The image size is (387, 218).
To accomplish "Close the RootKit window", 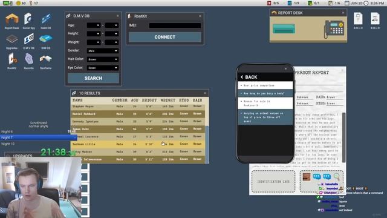I will point(200,16).
